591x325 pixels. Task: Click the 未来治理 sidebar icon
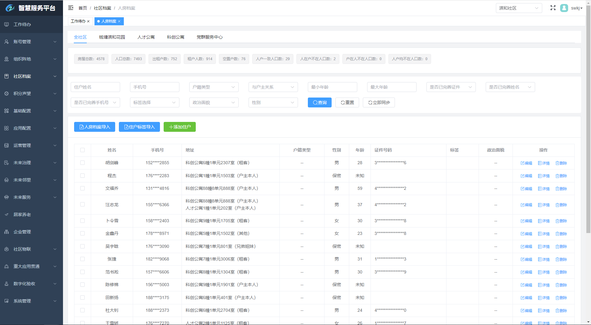(6, 163)
